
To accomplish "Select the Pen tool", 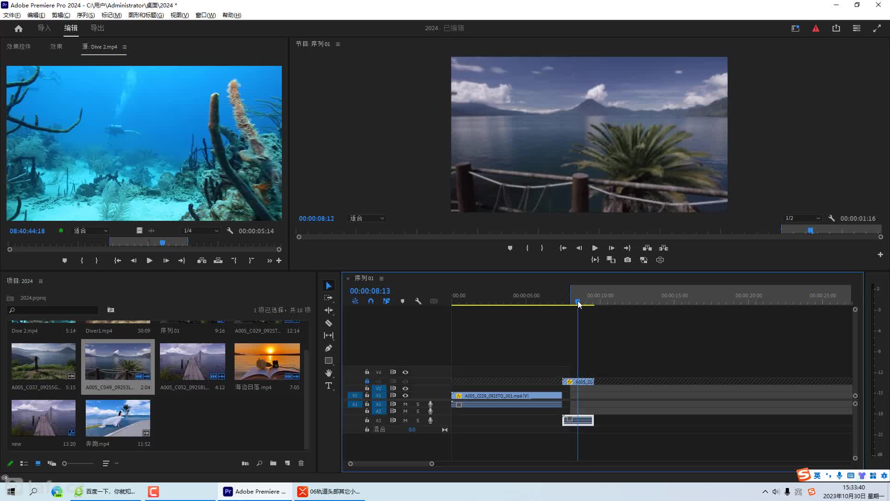I will (329, 348).
